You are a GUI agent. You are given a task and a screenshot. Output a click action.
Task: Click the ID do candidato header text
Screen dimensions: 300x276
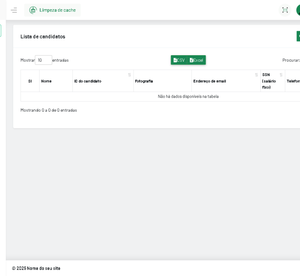[88, 81]
